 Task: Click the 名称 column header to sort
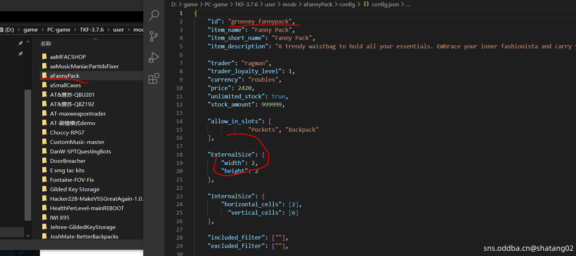[46, 43]
